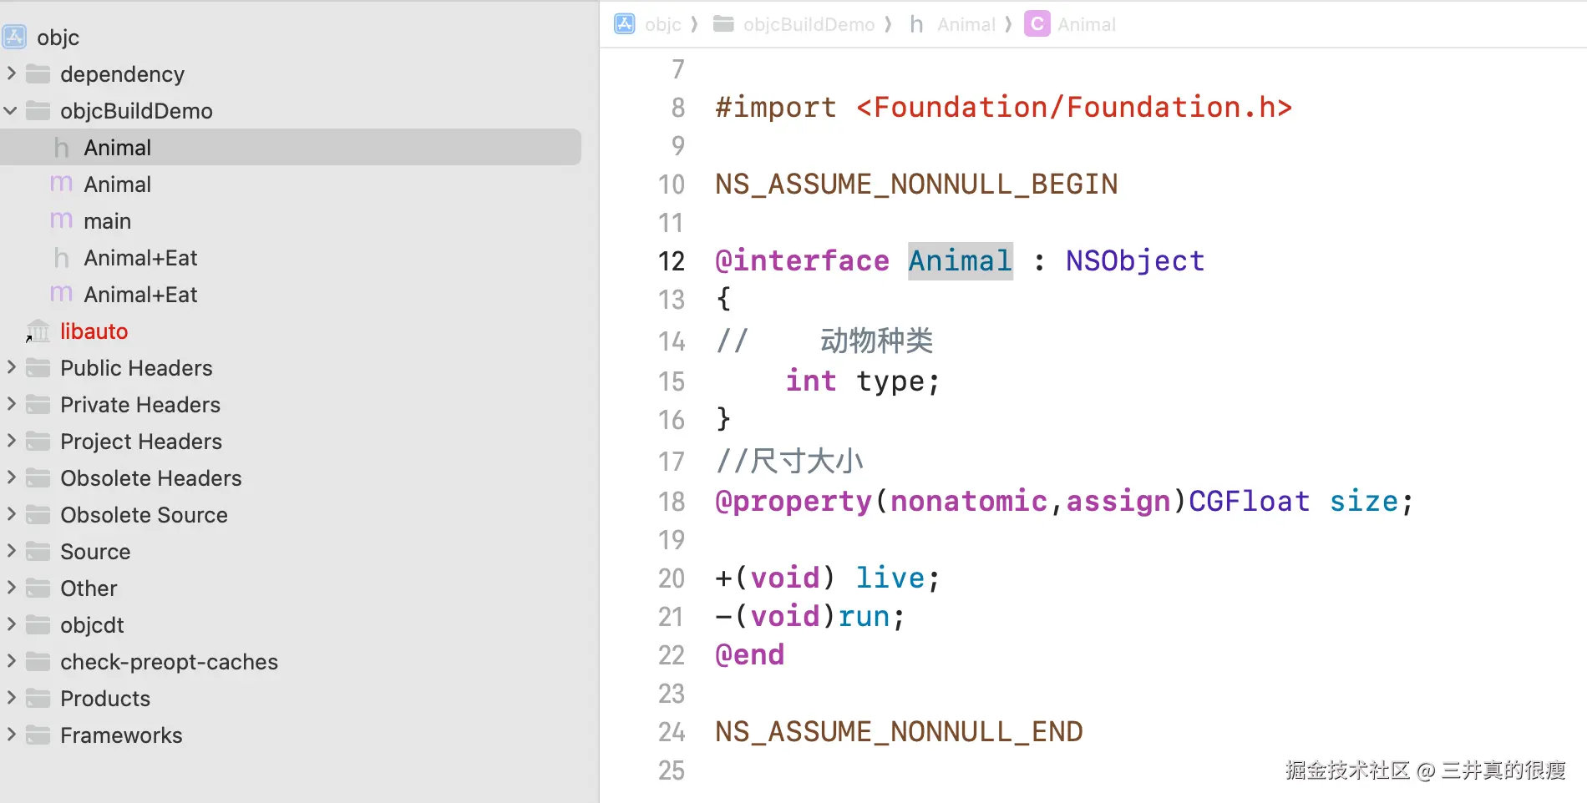1587x803 pixels.
Task: Expand the dependency folder
Action: pyautogui.click(x=12, y=73)
